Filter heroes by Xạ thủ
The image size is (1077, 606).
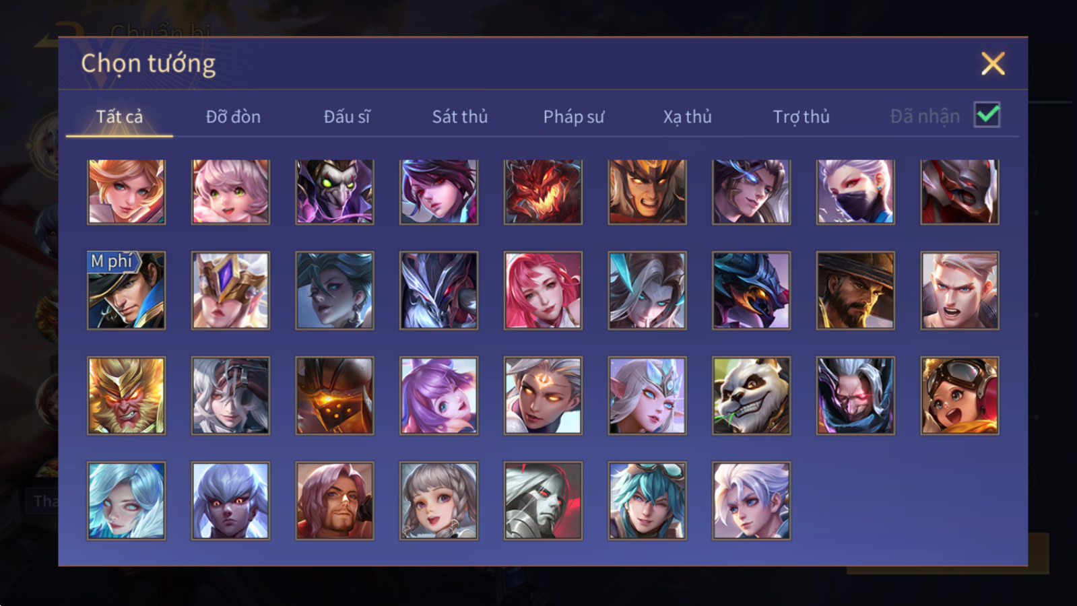click(x=687, y=116)
